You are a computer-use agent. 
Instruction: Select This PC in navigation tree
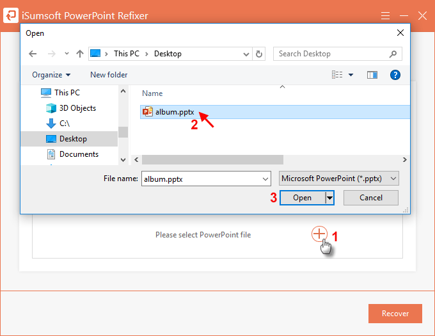[67, 92]
